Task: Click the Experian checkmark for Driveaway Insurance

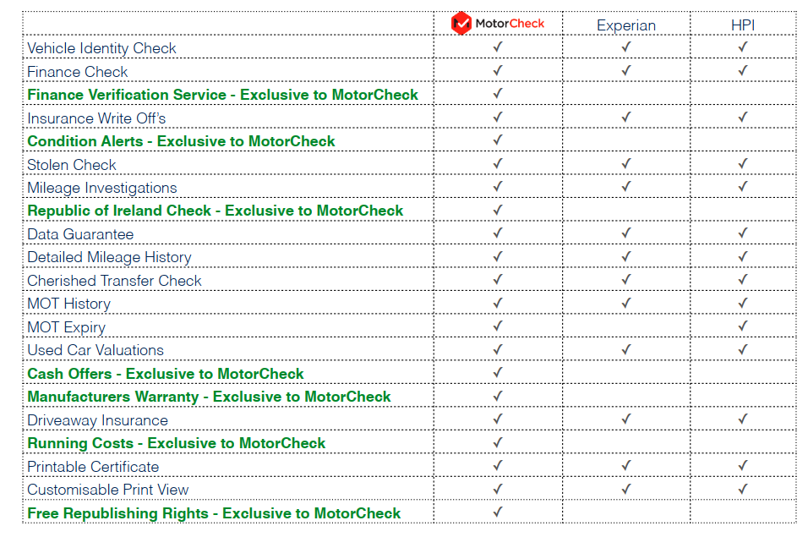Action: click(626, 419)
